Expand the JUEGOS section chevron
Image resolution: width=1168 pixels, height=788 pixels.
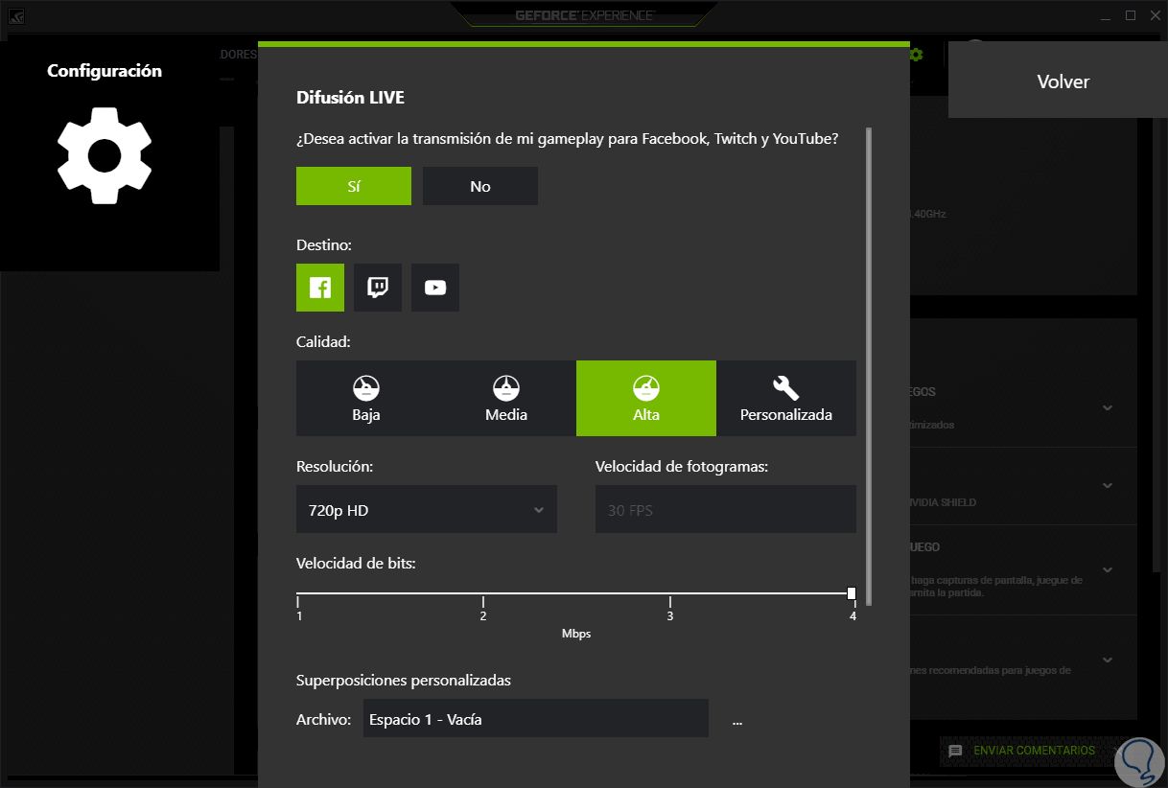tap(1108, 407)
